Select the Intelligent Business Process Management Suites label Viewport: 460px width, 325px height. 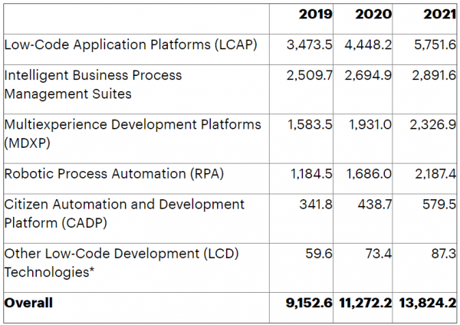[94, 84]
